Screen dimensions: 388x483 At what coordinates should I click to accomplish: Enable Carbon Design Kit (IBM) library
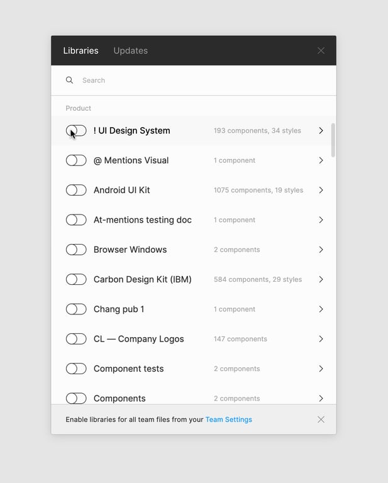pyautogui.click(x=76, y=279)
